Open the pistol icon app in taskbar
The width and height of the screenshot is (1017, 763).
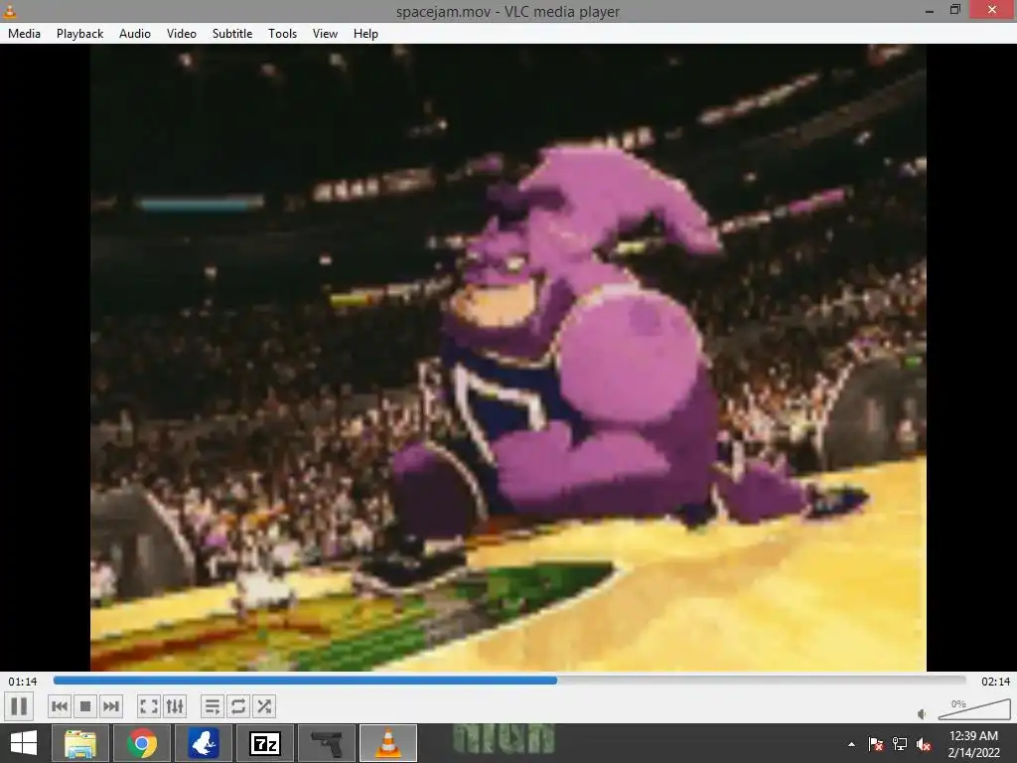pos(326,743)
